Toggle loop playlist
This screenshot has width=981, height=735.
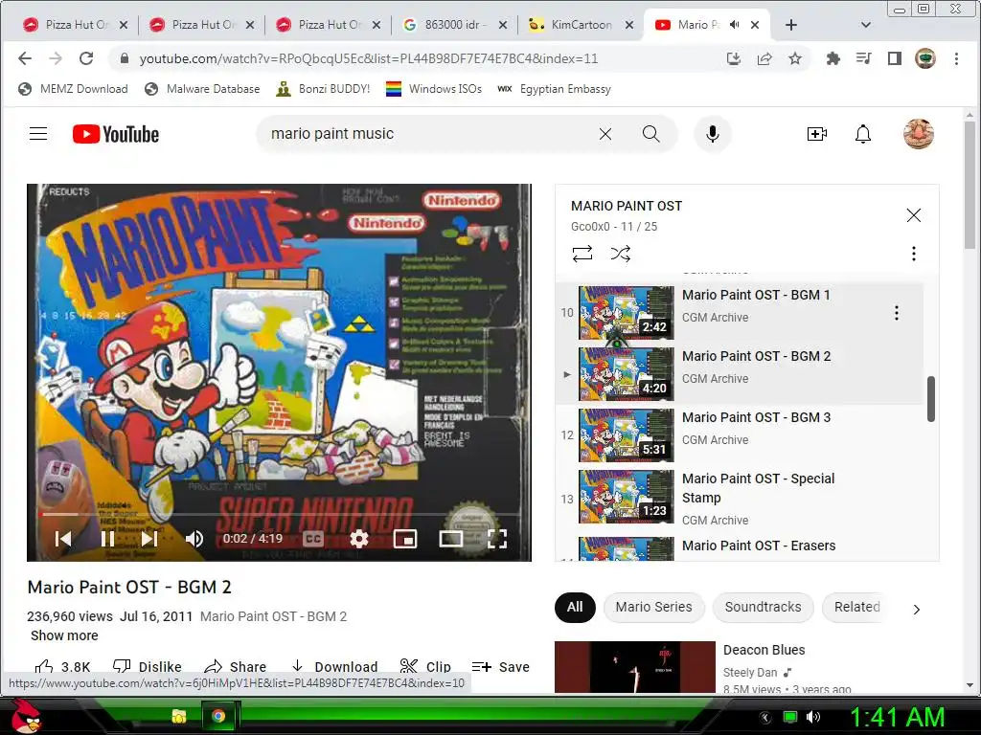coord(582,254)
